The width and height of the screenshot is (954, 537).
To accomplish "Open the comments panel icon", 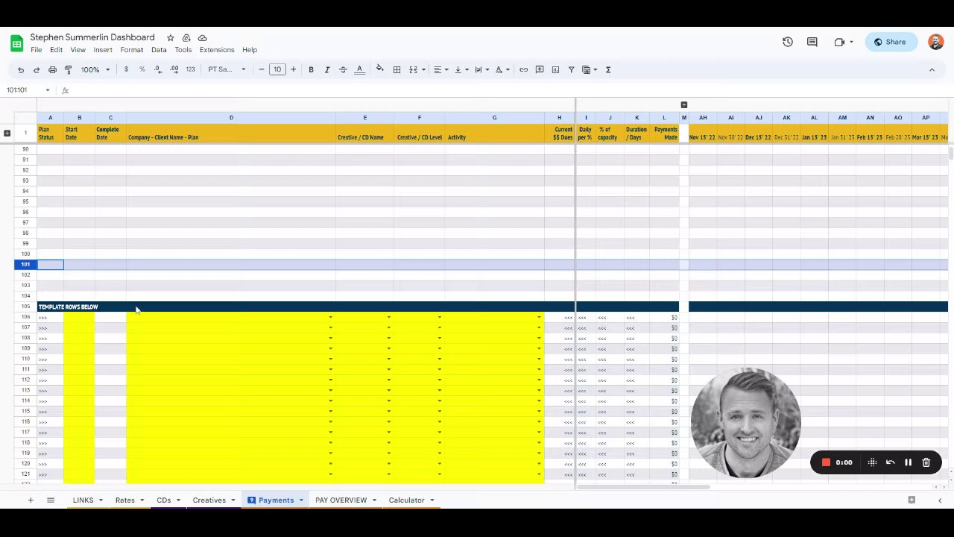I will [812, 42].
